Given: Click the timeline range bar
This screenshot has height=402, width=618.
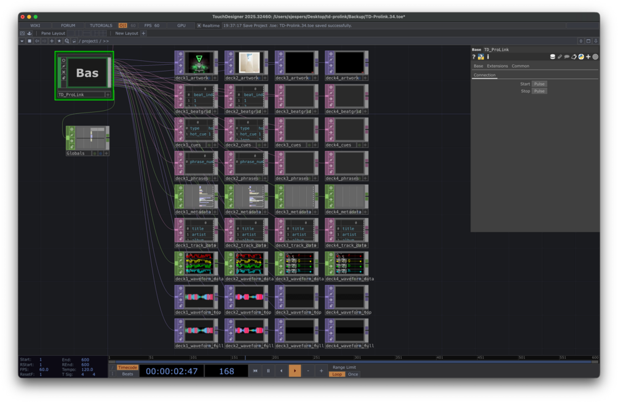Looking at the screenshot, I should tap(354, 362).
